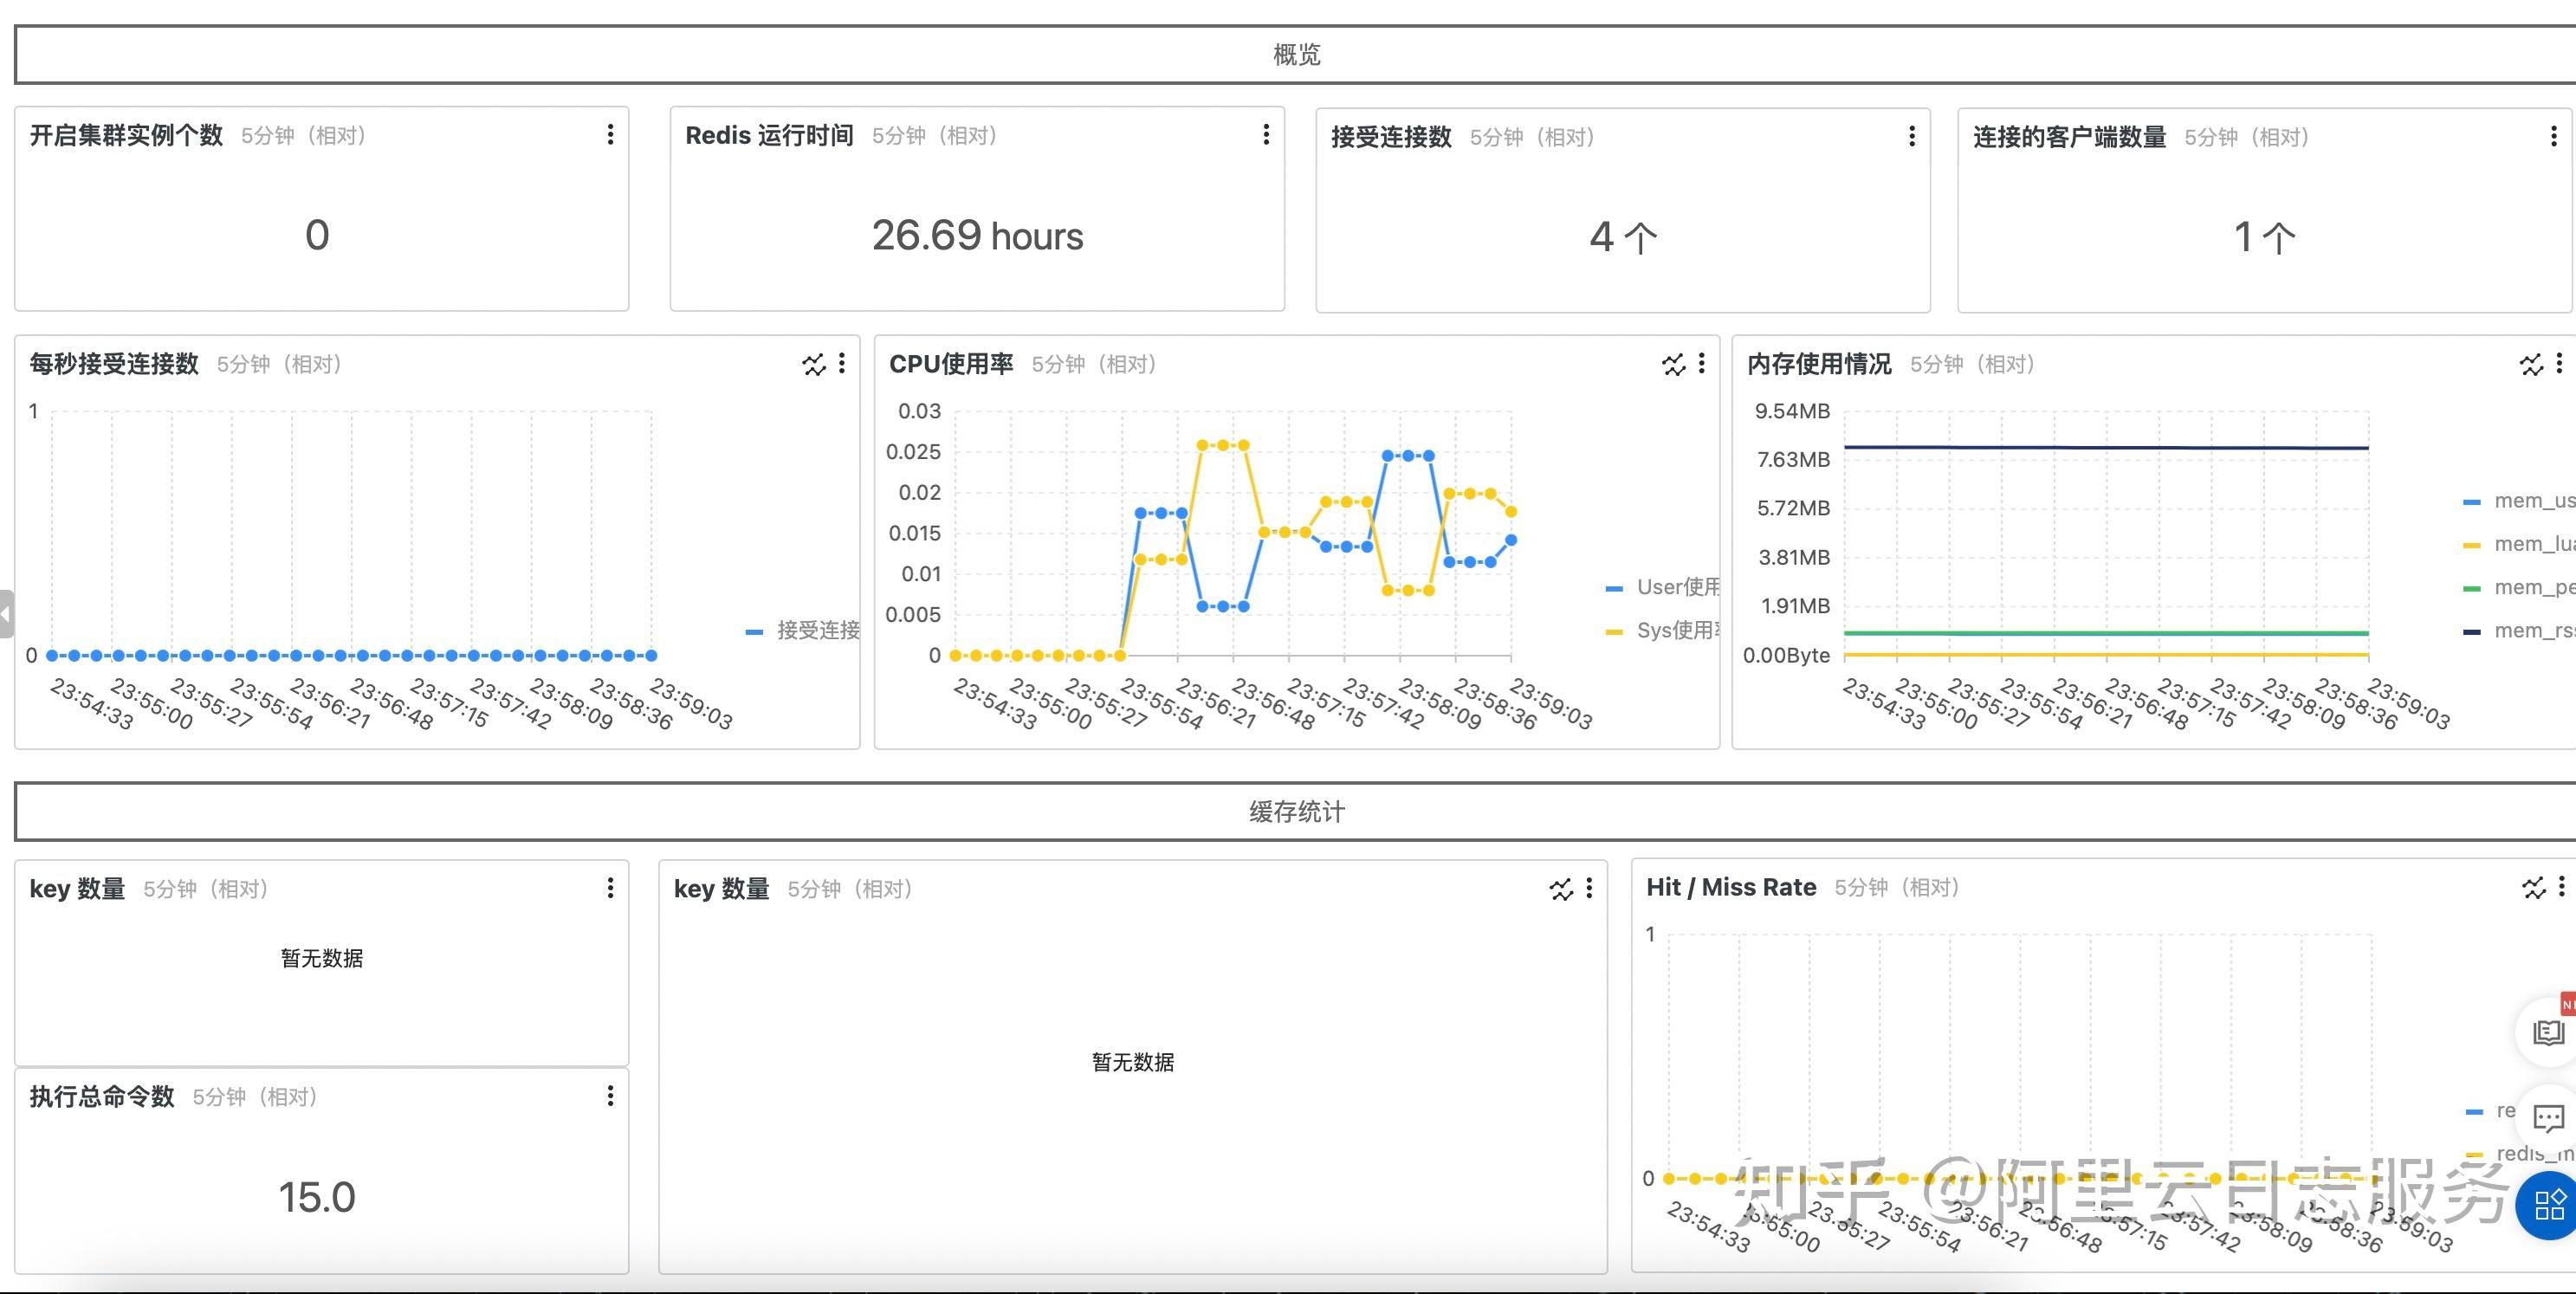
Task: Toggle mem_pe legend series in memory chart
Action: [2519, 587]
